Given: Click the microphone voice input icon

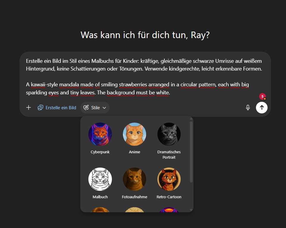Looking at the screenshot, I should point(248,107).
